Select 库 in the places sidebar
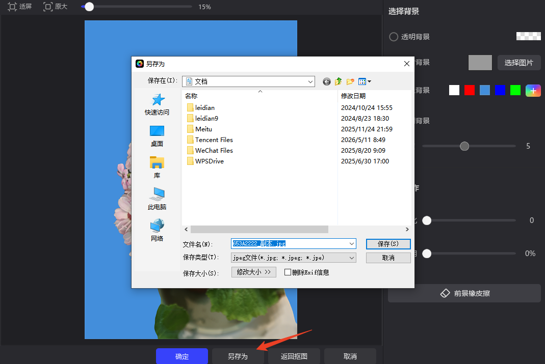545x364 pixels. pos(157,167)
